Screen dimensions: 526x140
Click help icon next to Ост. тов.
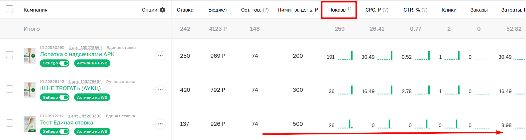pos(266,10)
